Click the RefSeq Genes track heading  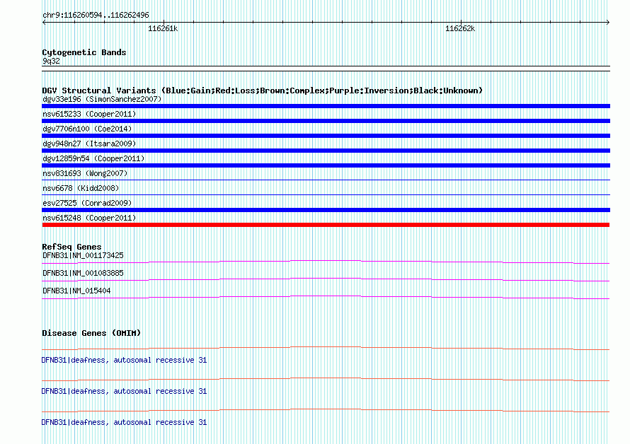[x=71, y=247]
